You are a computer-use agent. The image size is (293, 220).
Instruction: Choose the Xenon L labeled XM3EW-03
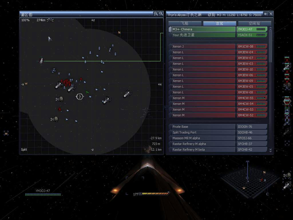(x=218, y=64)
